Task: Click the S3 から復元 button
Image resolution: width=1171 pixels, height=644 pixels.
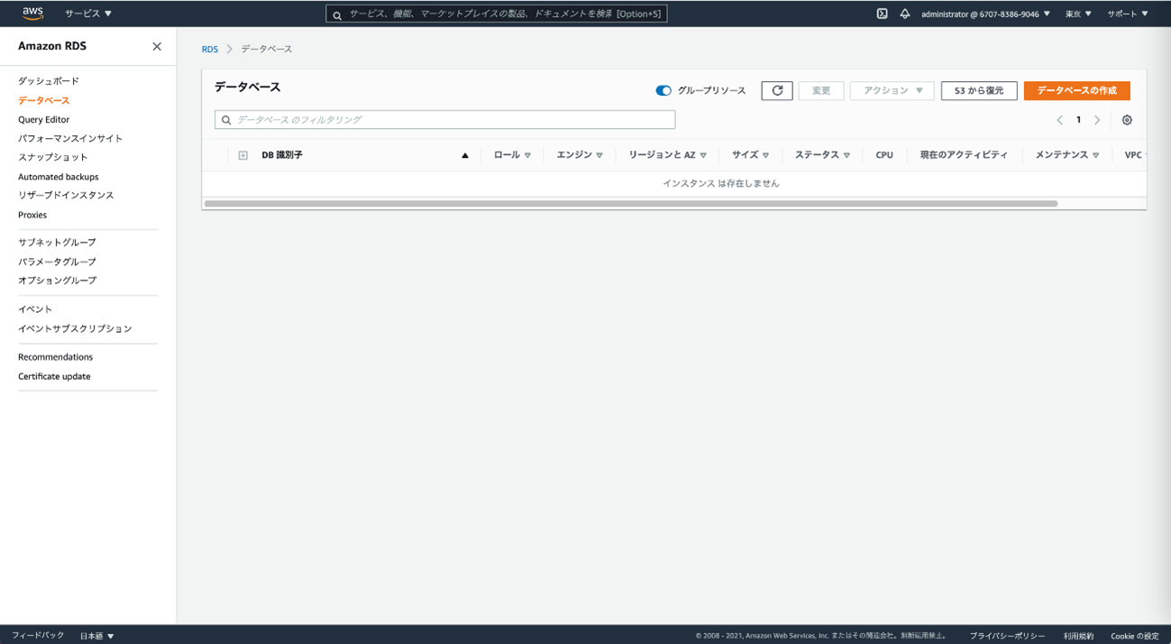Action: click(978, 90)
